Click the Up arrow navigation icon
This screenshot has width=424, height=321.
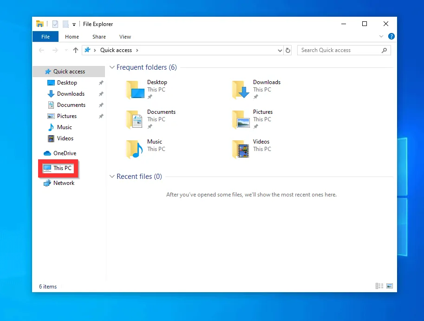76,50
